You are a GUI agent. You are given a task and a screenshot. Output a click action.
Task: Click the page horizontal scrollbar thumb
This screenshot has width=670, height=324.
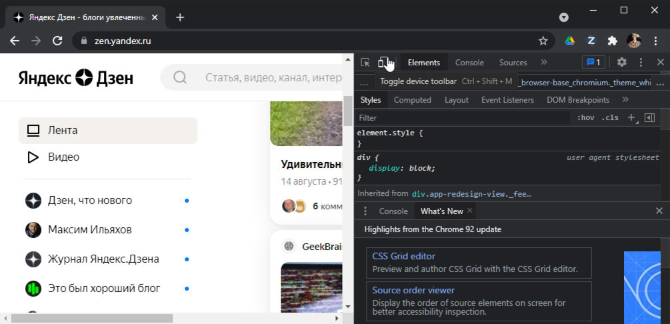[x=91, y=319]
